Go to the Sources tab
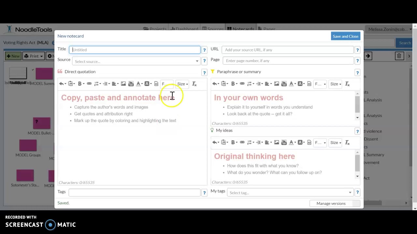The width and height of the screenshot is (417, 234). pyautogui.click(x=213, y=29)
